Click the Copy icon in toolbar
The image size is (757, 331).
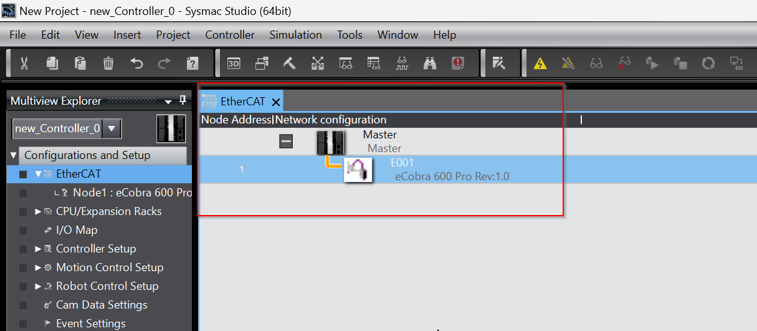(52, 63)
